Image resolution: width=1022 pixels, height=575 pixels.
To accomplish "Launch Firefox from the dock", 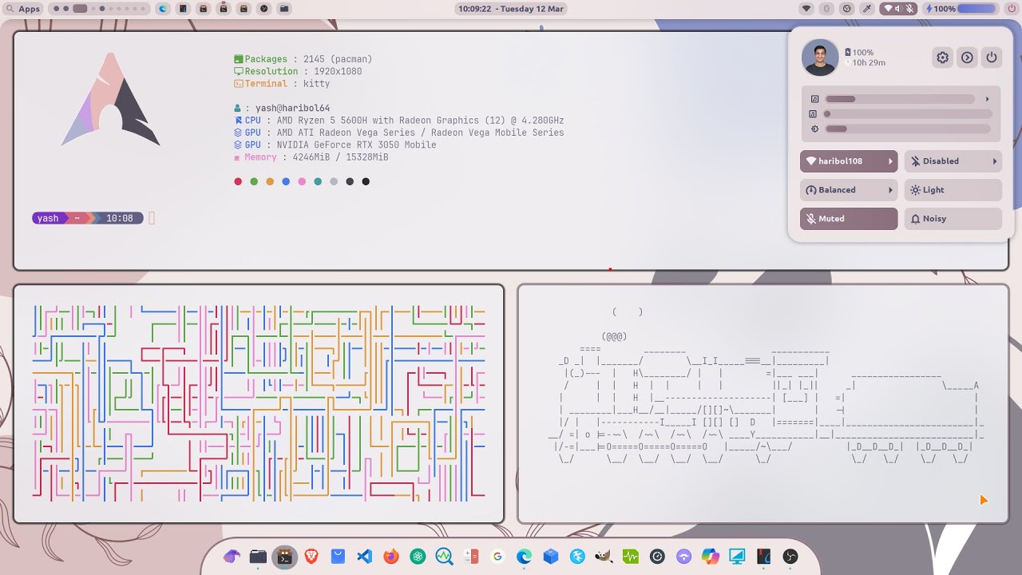I will click(x=390, y=557).
